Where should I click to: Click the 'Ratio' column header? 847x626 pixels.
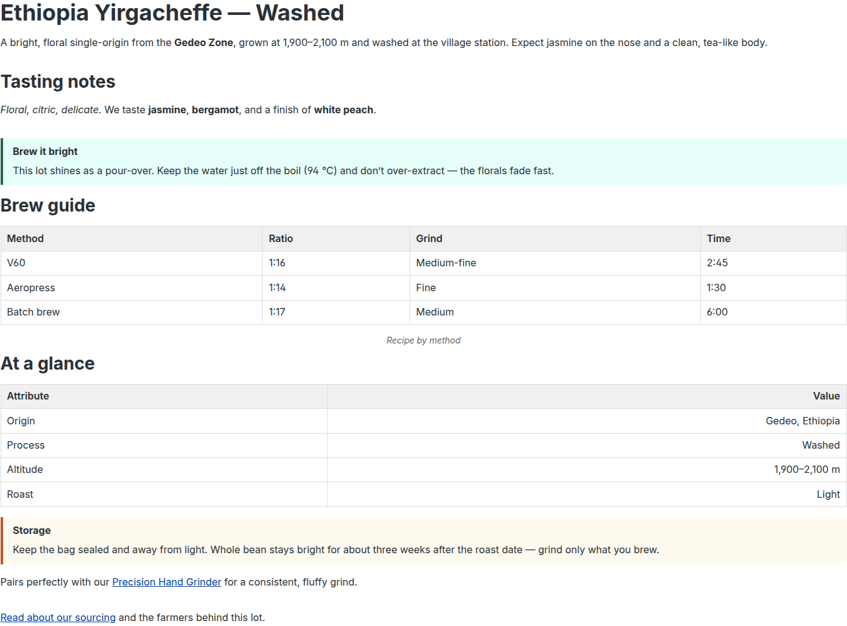[336, 238]
